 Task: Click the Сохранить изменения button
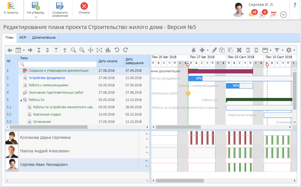tap(60, 10)
